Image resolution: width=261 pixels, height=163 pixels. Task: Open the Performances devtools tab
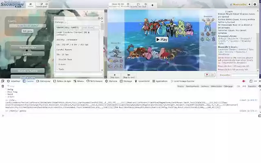tap(94, 81)
